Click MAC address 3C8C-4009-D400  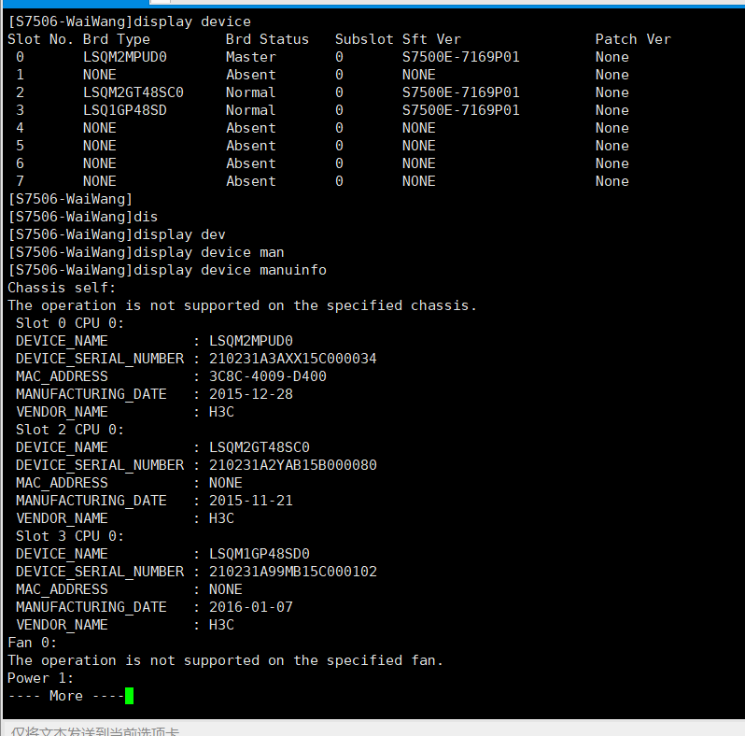[x=267, y=376]
